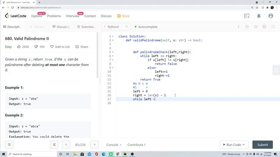Open the Interview menu
Screen dimensions: 280x157
coord(73,16)
